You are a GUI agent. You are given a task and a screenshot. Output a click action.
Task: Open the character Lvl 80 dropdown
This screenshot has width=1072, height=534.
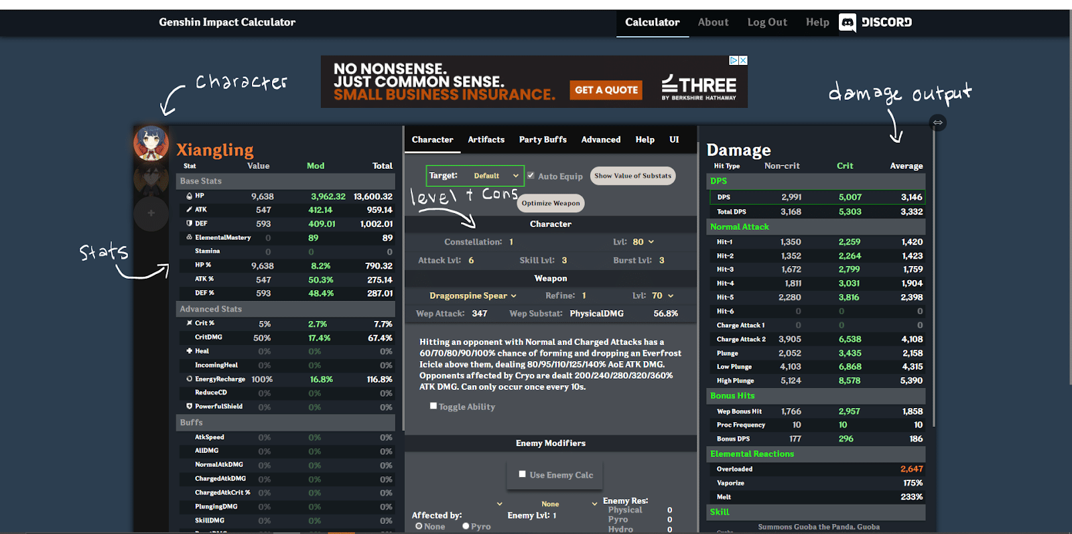point(643,242)
